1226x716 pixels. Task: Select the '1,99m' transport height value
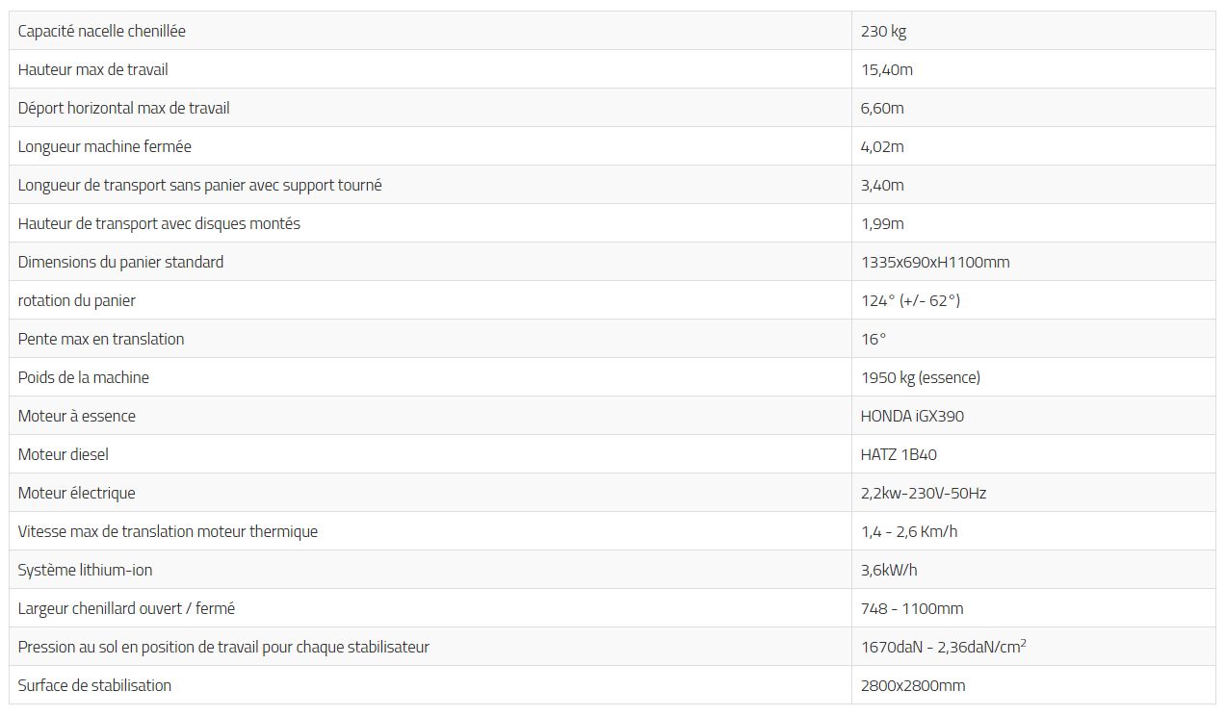point(882,223)
